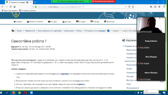
Task: Show hidden tray icons chevron
Action: pos(135,93)
